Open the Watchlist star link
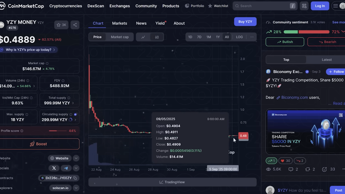The image size is (345, 194). 218,6
